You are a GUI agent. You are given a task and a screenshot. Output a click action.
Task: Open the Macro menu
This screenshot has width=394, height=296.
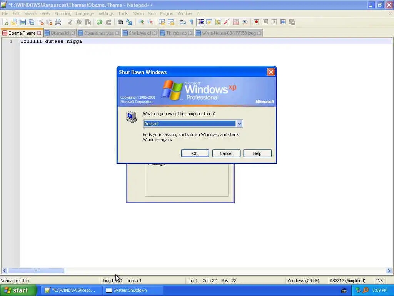click(x=138, y=13)
